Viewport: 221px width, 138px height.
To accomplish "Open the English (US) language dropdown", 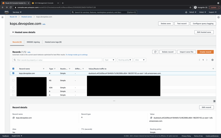I will point(17,136).
